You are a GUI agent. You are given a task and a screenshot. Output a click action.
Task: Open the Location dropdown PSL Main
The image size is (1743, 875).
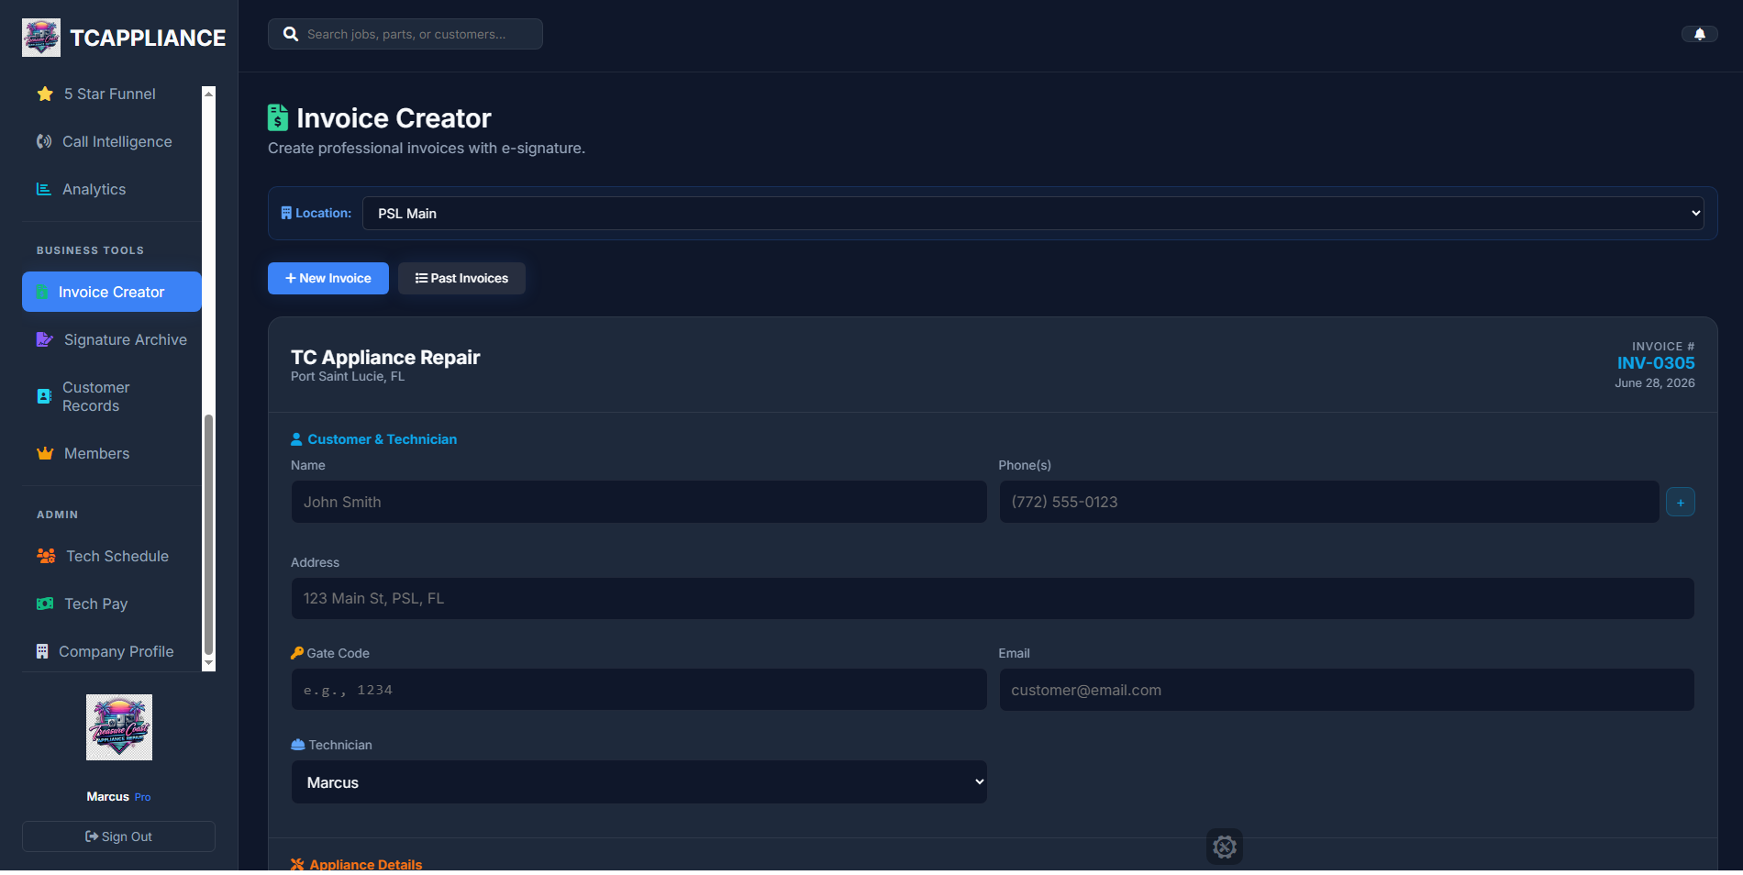click(x=1033, y=213)
